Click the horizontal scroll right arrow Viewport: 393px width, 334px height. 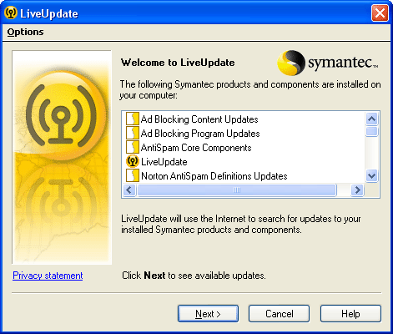pos(357,190)
